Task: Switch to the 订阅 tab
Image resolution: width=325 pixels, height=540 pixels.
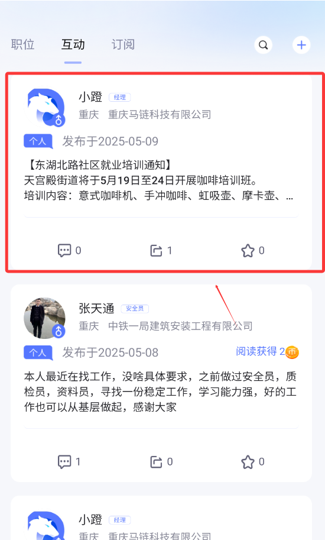Action: (123, 44)
